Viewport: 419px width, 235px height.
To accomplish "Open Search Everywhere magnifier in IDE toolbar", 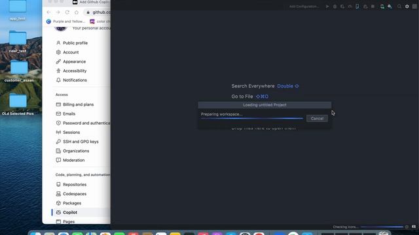I will click(399, 7).
